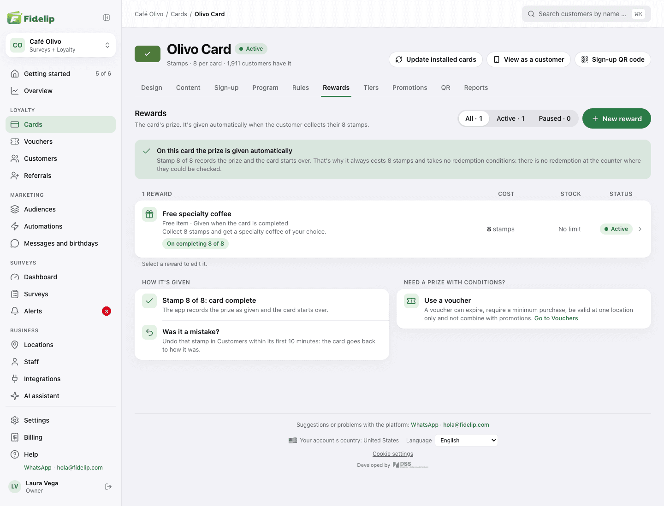Click the gift icon on Free specialty coffee
This screenshot has width=664, height=506.
pos(149,214)
